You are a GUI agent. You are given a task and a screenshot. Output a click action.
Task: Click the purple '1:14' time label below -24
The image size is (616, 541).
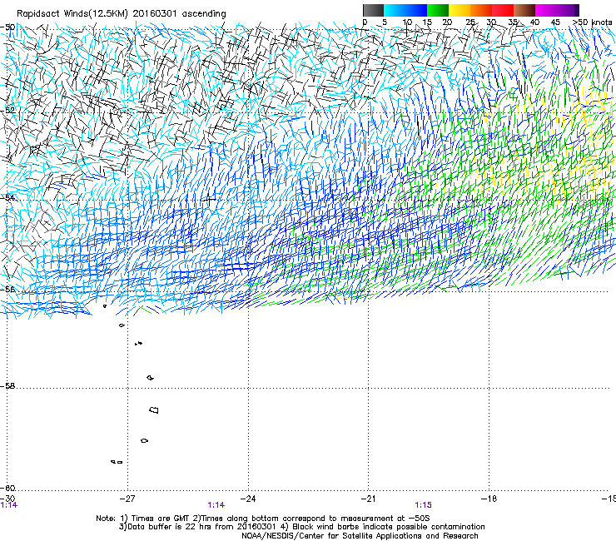(216, 505)
